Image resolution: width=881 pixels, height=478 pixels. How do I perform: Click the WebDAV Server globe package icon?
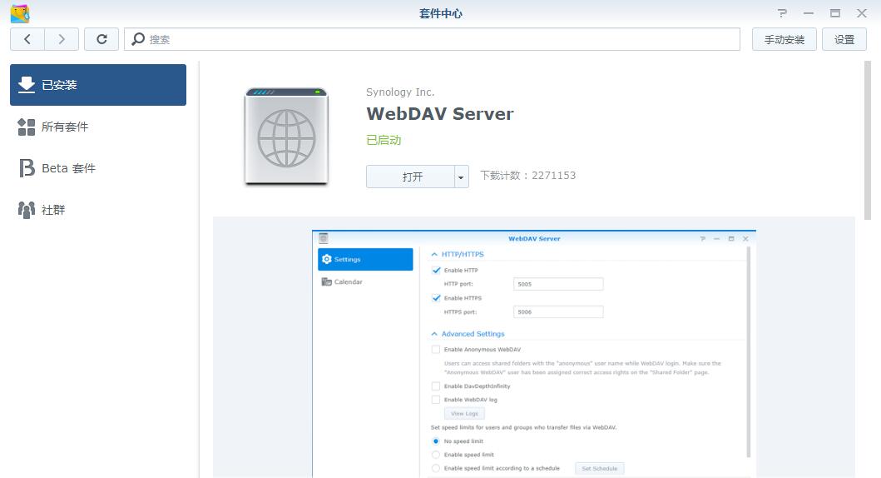tap(286, 136)
